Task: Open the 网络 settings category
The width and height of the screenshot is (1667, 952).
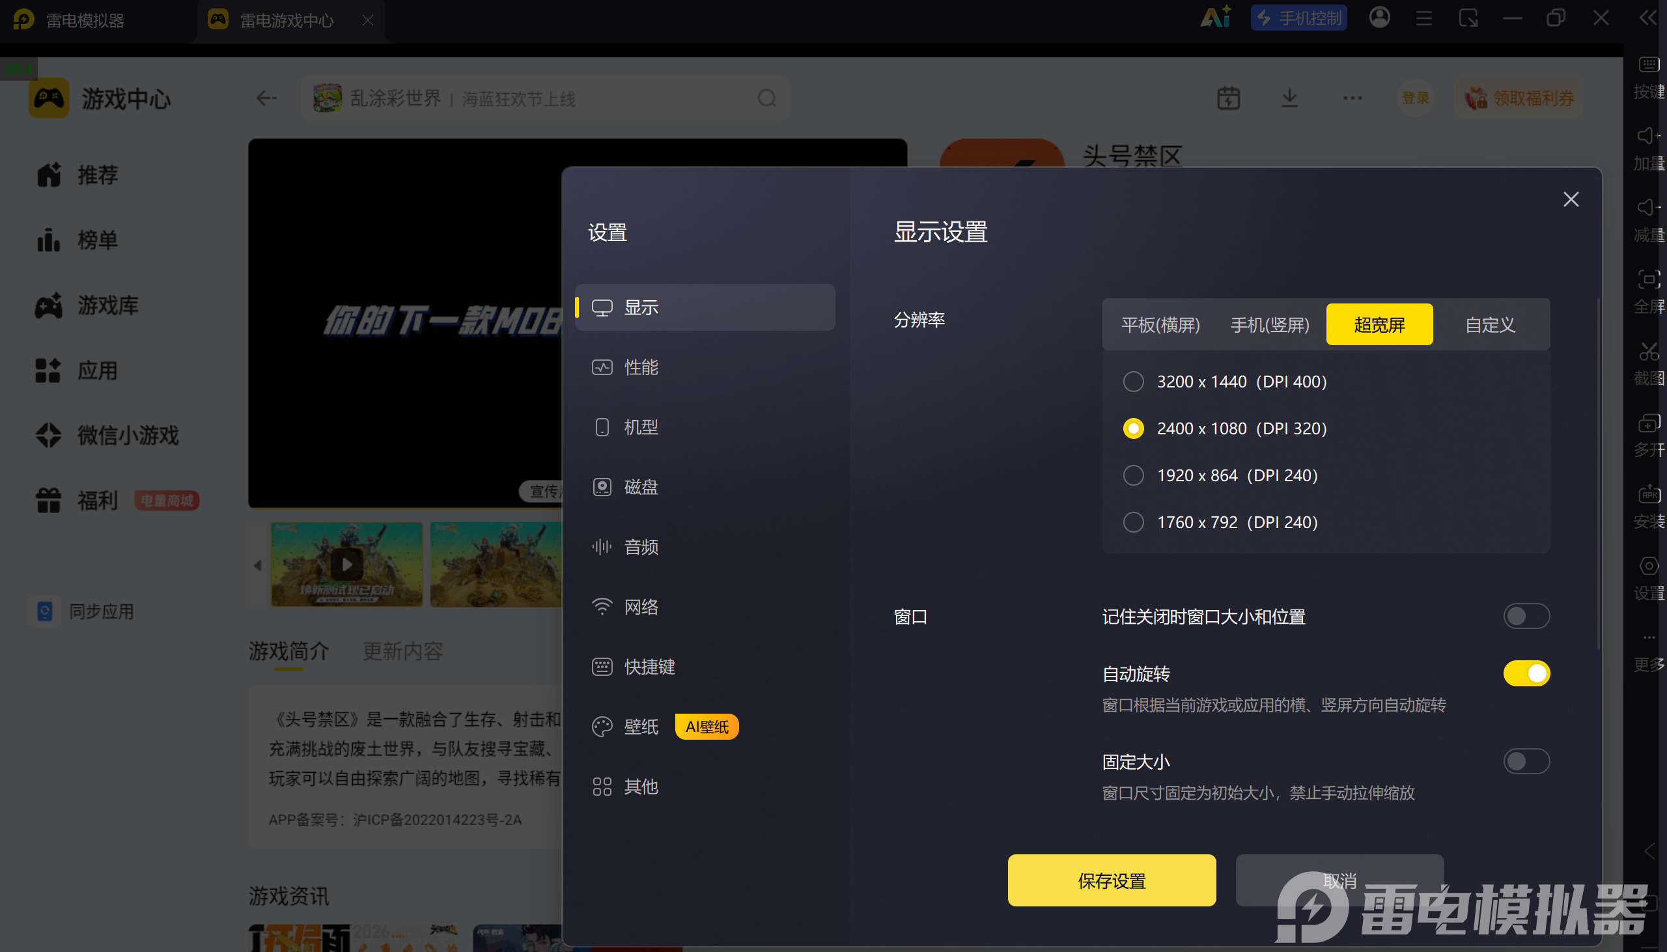Action: (705, 607)
